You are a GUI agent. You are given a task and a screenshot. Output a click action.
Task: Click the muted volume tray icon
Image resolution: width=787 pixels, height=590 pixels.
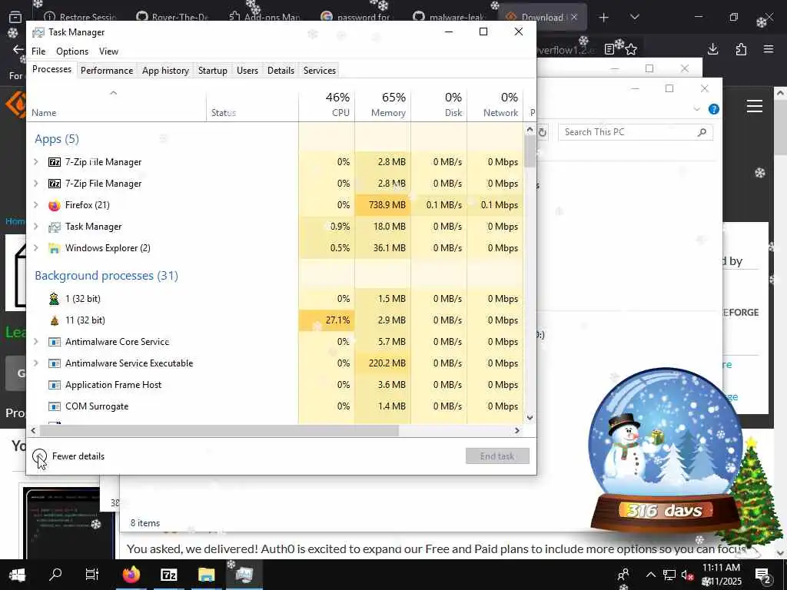pyautogui.click(x=687, y=575)
